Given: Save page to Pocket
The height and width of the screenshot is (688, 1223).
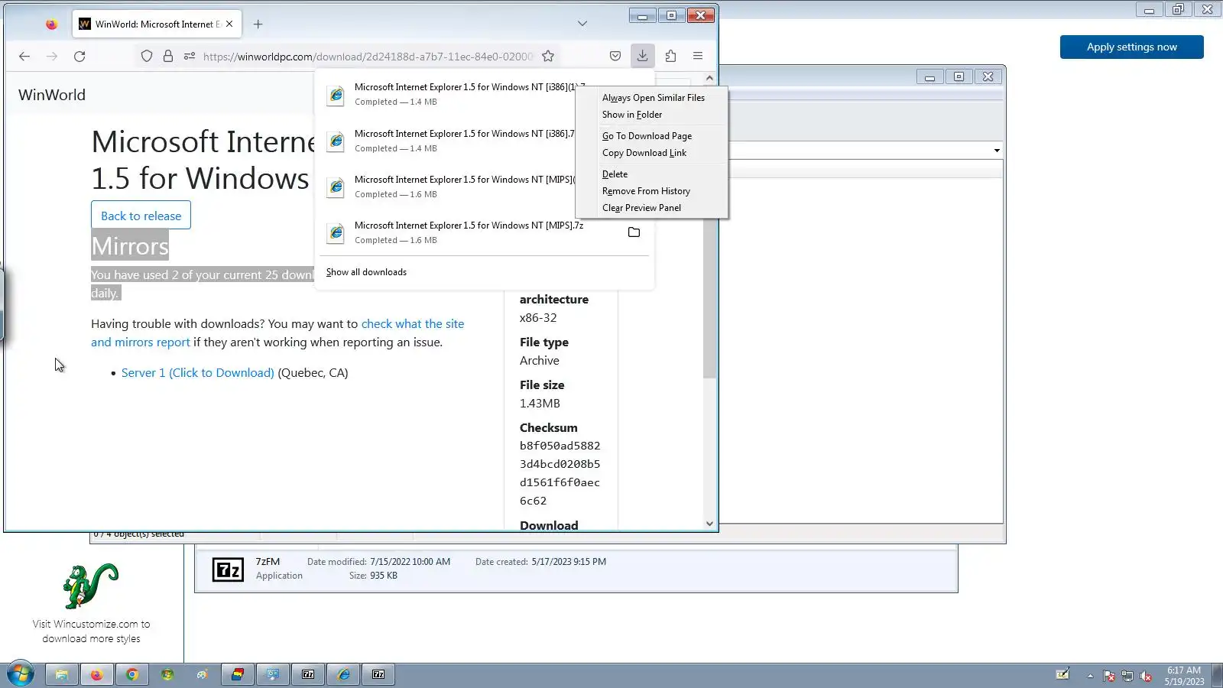Looking at the screenshot, I should point(615,56).
